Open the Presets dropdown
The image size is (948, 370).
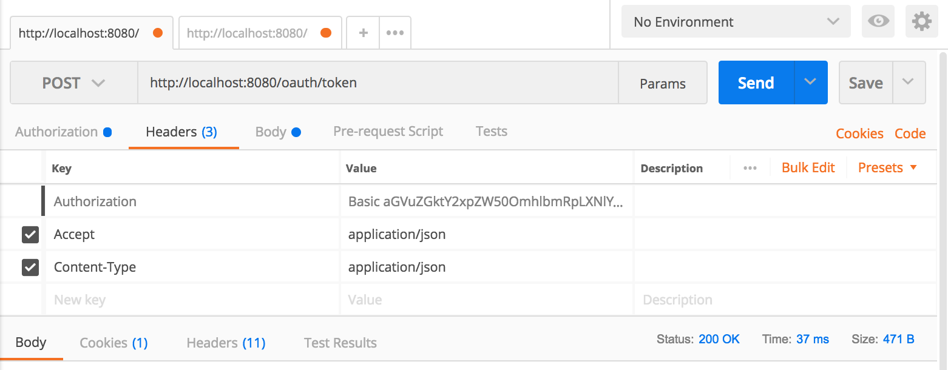coord(887,168)
